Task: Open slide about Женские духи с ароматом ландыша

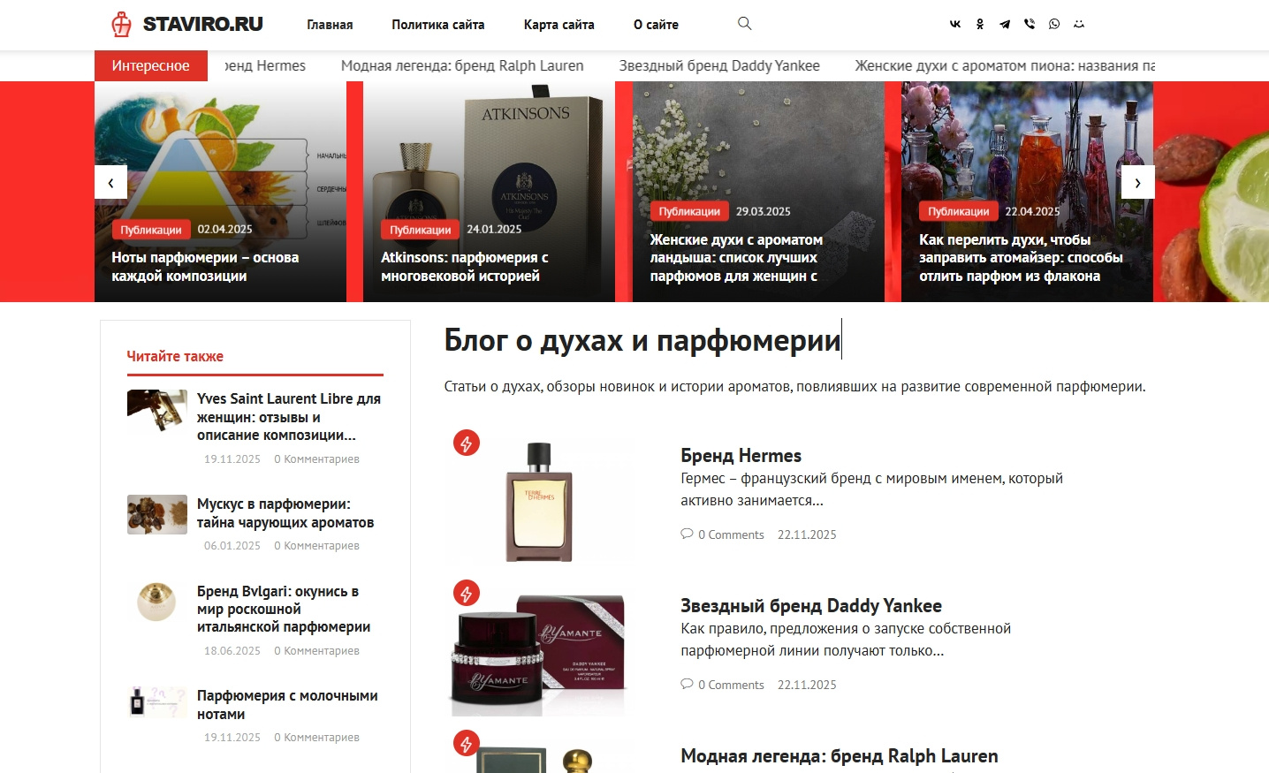Action: [736, 258]
